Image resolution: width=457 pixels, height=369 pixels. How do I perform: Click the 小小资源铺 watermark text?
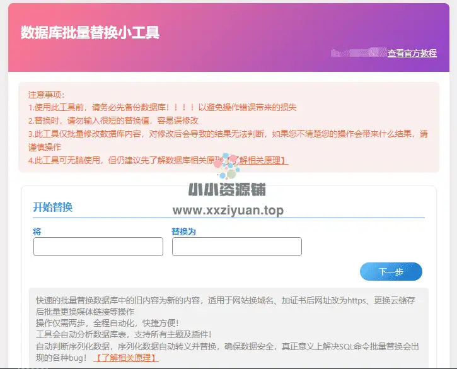point(227,189)
